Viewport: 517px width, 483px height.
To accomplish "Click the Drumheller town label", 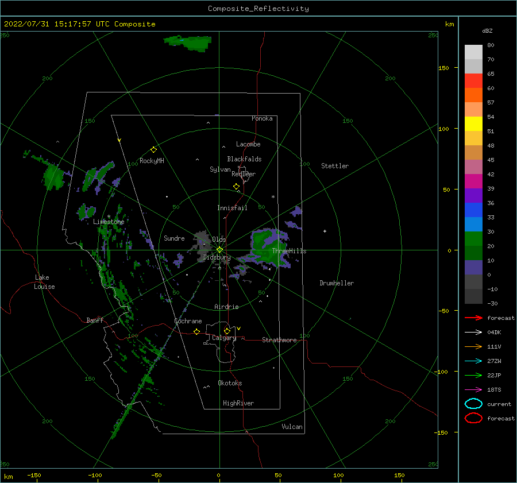I will [x=337, y=283].
